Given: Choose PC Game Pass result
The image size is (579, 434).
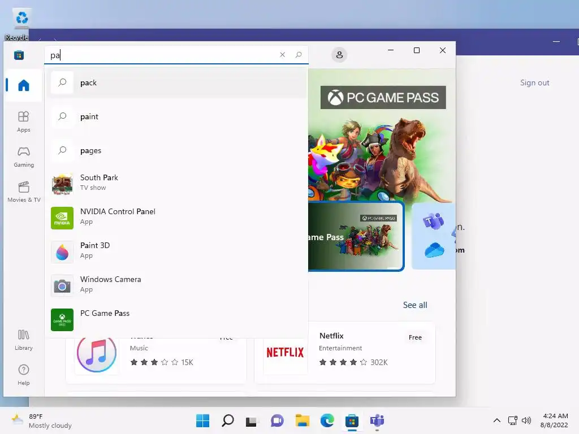Looking at the screenshot, I should click(x=176, y=320).
